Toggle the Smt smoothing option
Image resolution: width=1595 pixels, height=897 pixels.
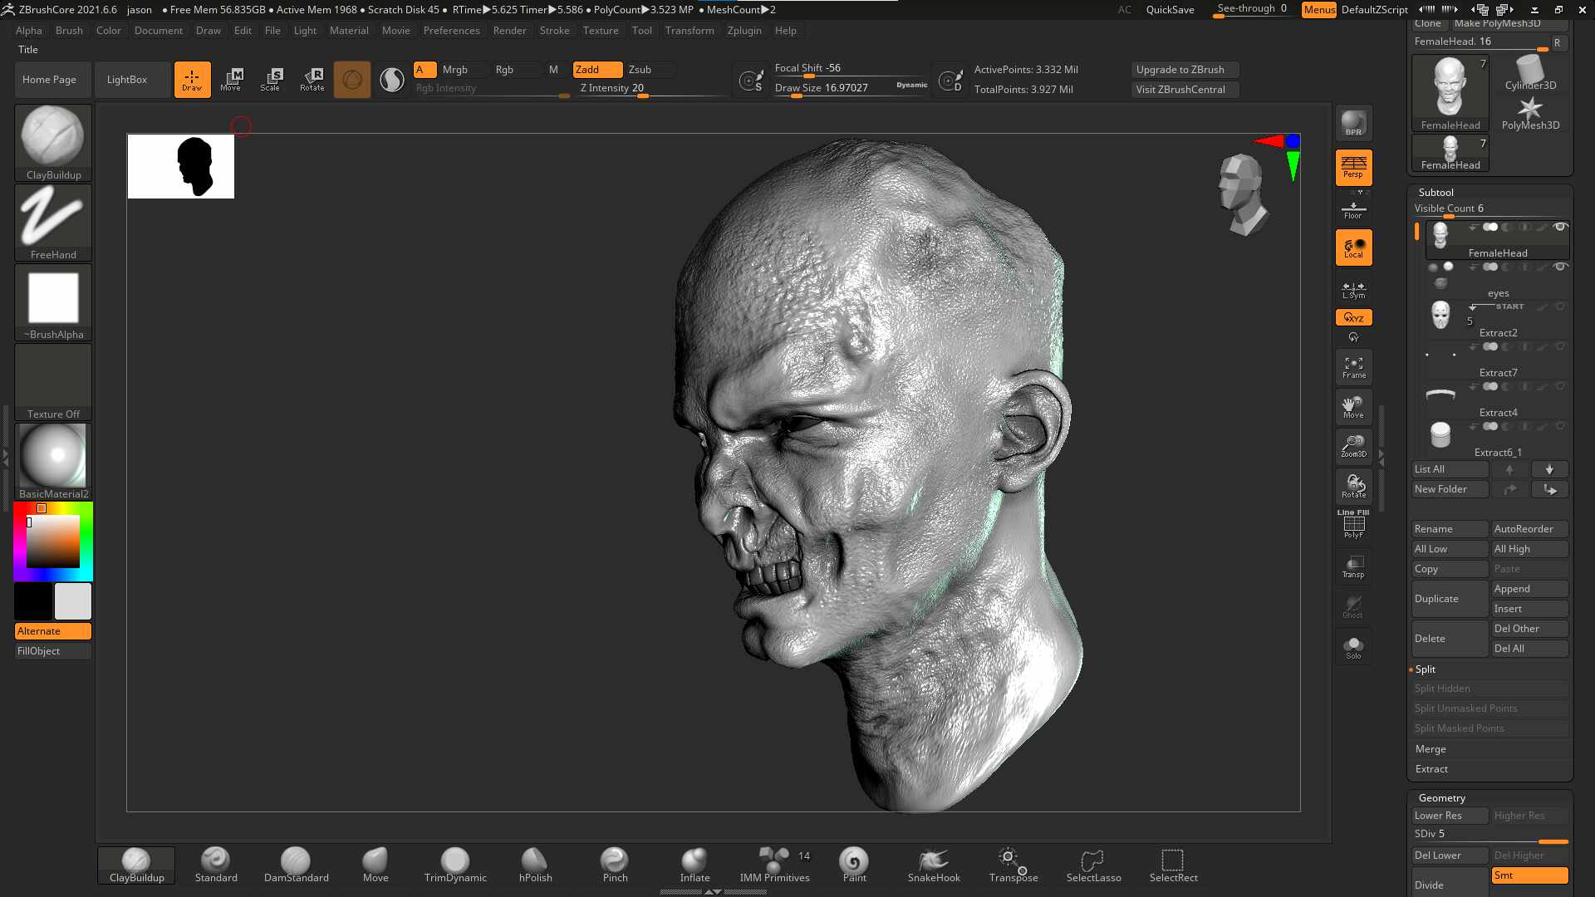click(x=1529, y=875)
